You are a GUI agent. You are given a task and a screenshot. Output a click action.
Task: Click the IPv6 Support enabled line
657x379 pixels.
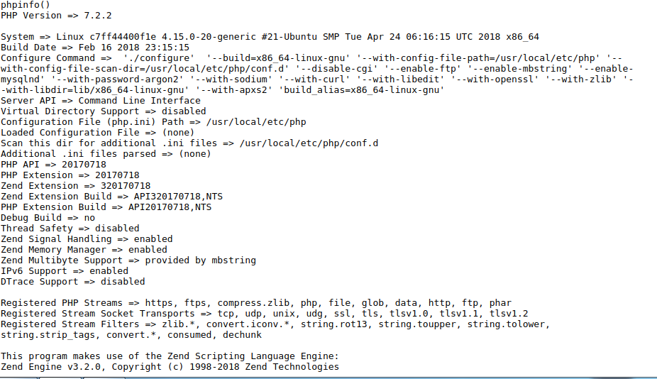pos(65,271)
